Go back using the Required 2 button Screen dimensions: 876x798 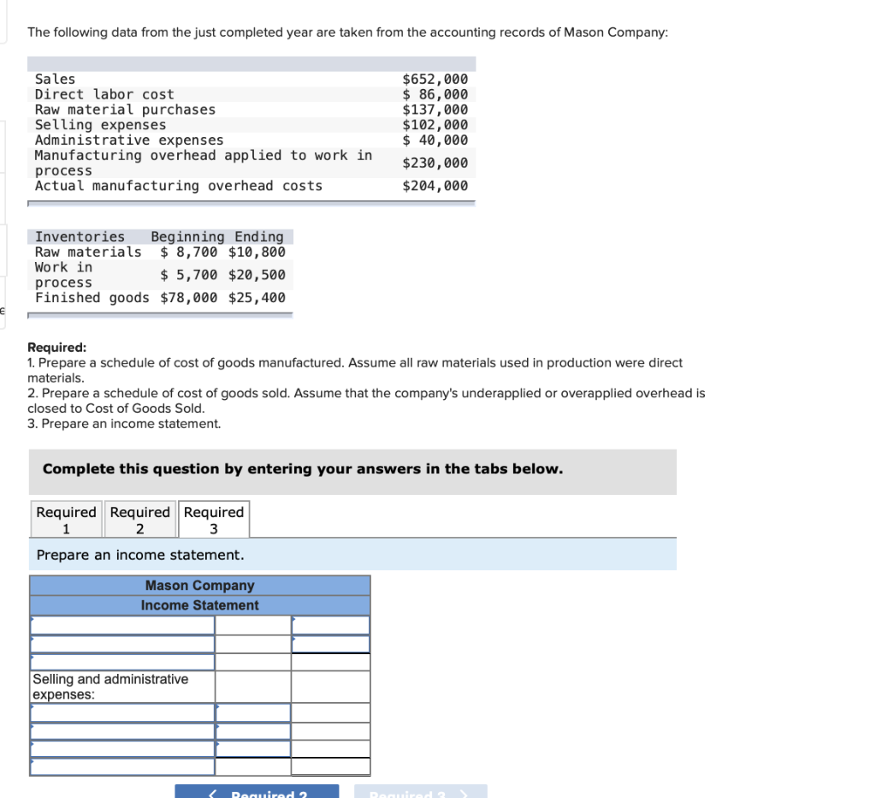tap(257, 791)
